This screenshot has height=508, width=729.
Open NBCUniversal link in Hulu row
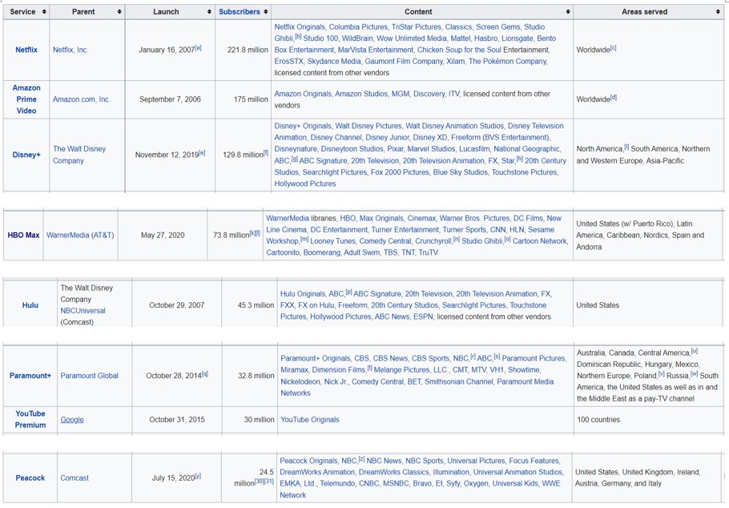tap(83, 311)
